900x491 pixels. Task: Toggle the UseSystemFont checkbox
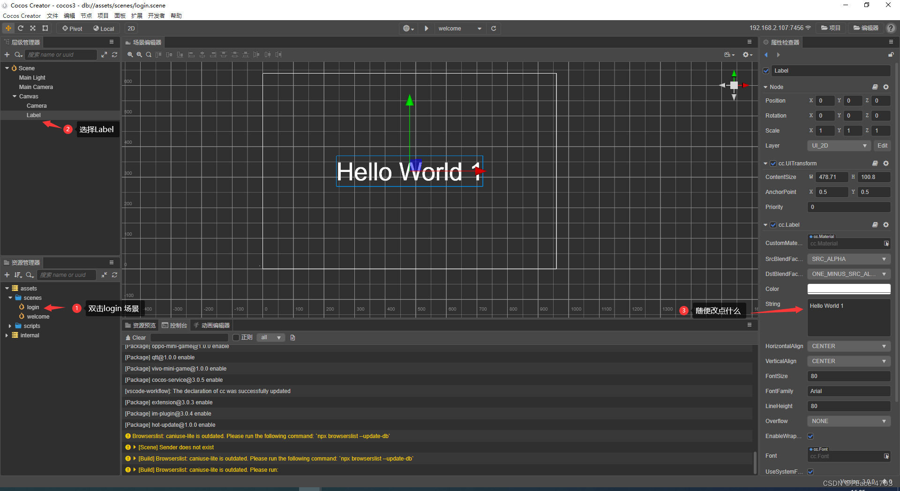click(x=810, y=472)
